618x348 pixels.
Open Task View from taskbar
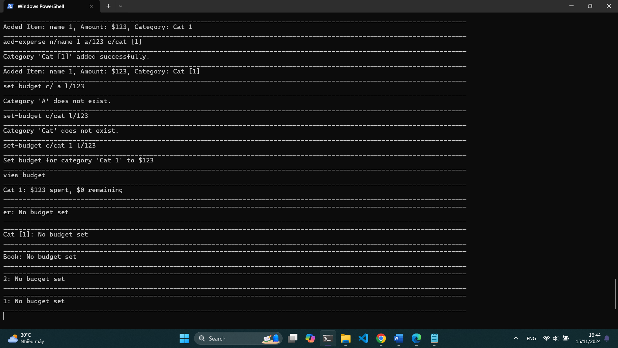tap(292, 338)
